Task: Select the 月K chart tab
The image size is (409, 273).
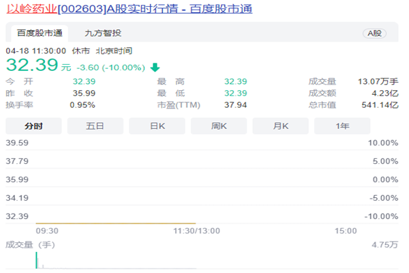Action: point(281,126)
